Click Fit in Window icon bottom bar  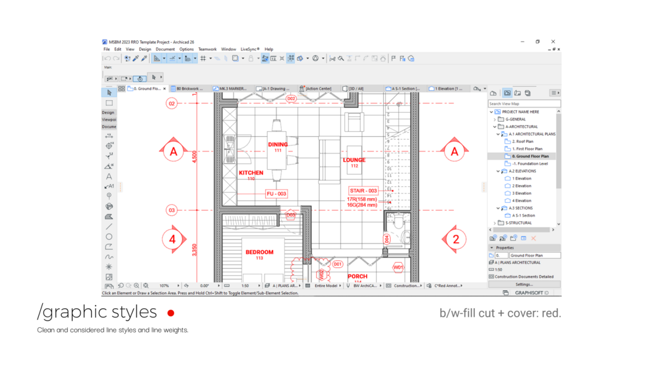(x=146, y=286)
